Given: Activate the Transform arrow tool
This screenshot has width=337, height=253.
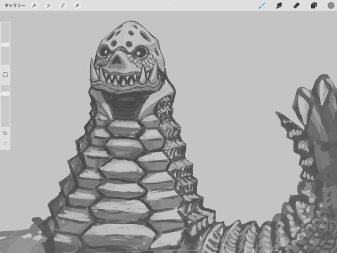Looking at the screenshot, I should [x=77, y=5].
